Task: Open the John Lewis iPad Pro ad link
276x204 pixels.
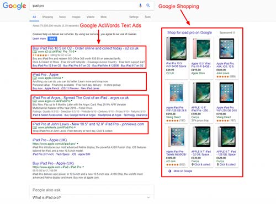Action: pos(88,124)
